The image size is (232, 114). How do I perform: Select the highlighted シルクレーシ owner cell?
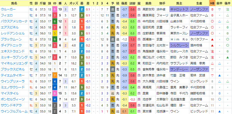point(179,45)
